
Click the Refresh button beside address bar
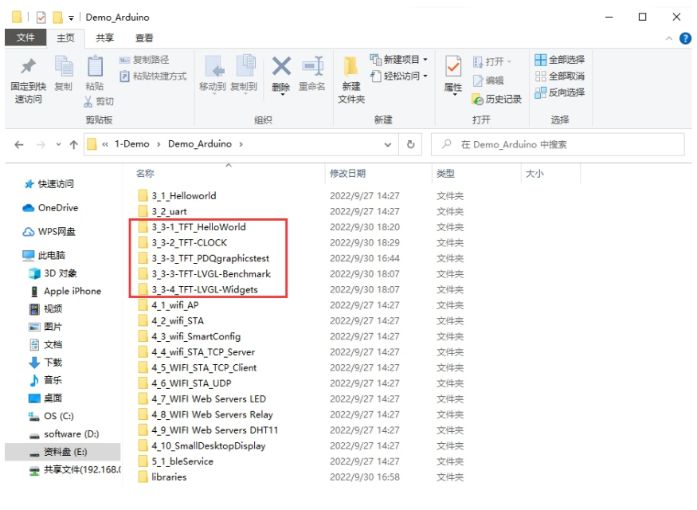coord(410,144)
